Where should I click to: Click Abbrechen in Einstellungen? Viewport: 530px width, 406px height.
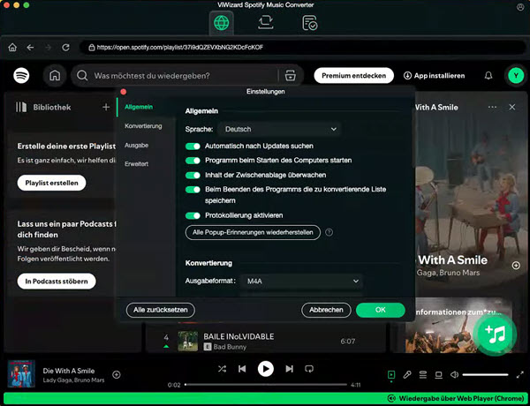click(326, 310)
